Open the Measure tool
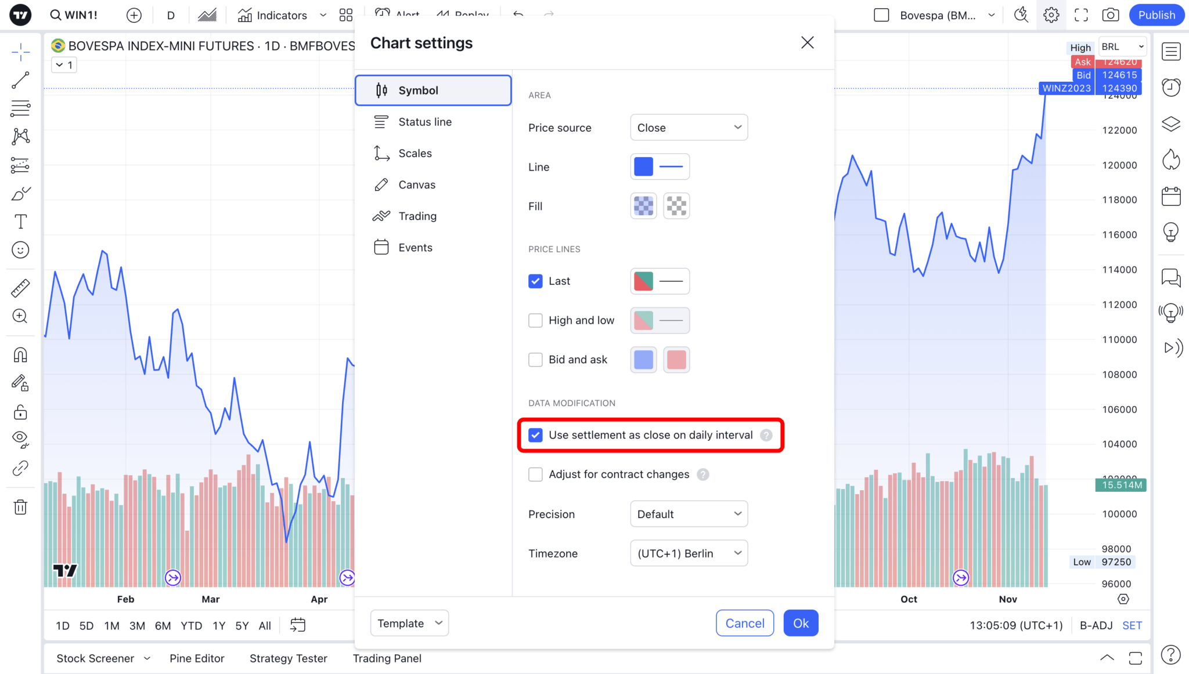 click(20, 287)
